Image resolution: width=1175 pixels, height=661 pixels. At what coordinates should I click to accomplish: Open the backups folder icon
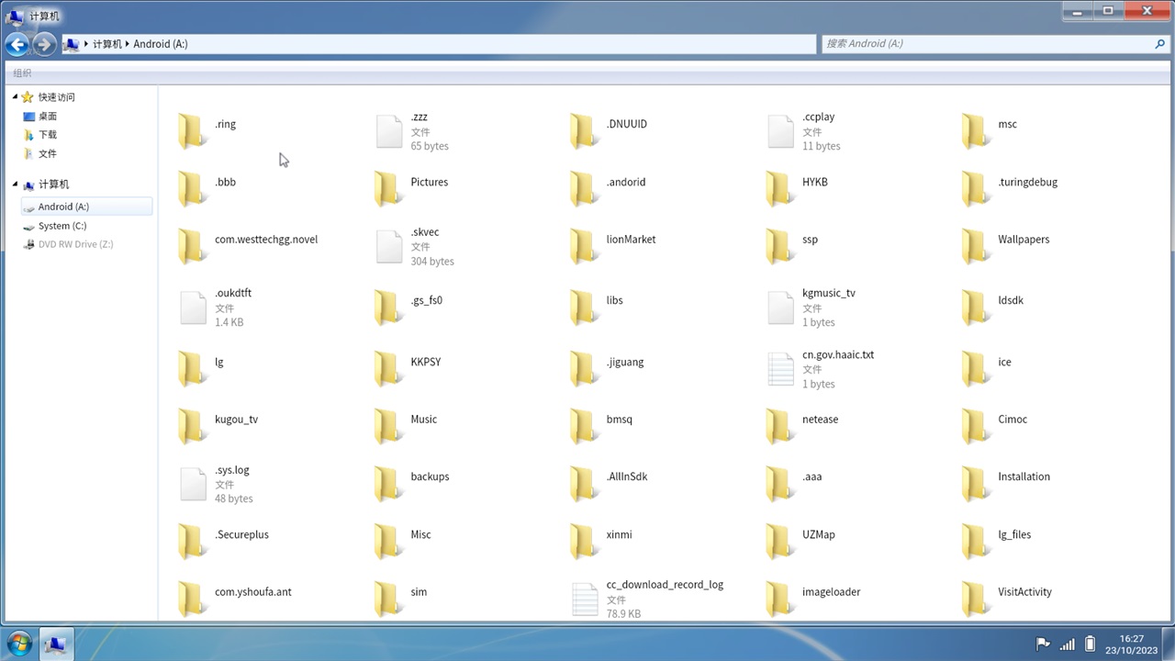pyautogui.click(x=388, y=484)
